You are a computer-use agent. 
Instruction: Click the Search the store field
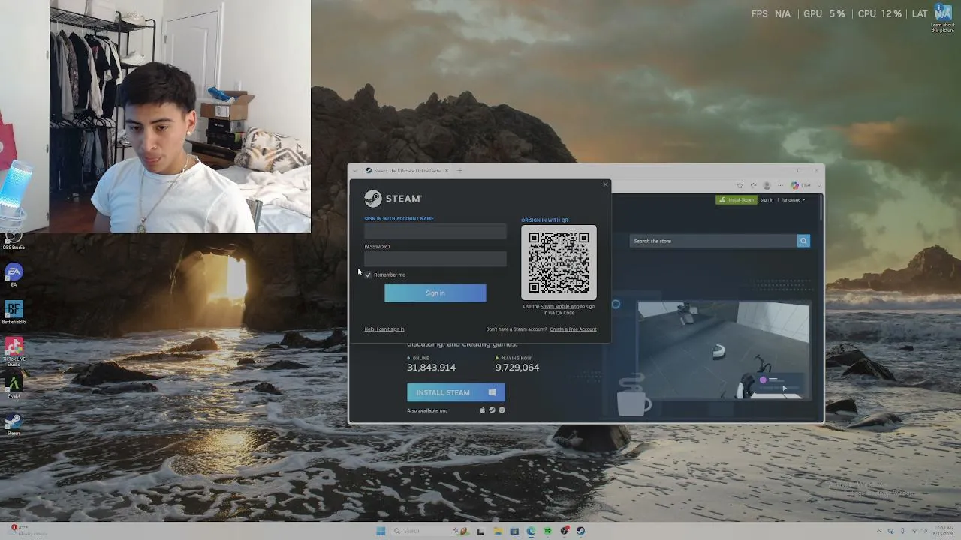pyautogui.click(x=713, y=241)
